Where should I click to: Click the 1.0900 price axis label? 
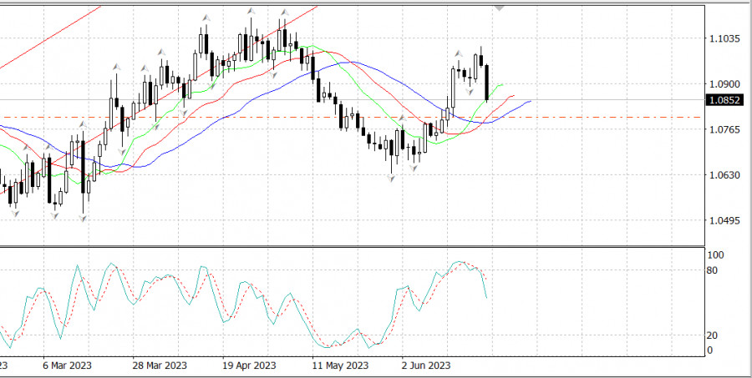click(724, 84)
